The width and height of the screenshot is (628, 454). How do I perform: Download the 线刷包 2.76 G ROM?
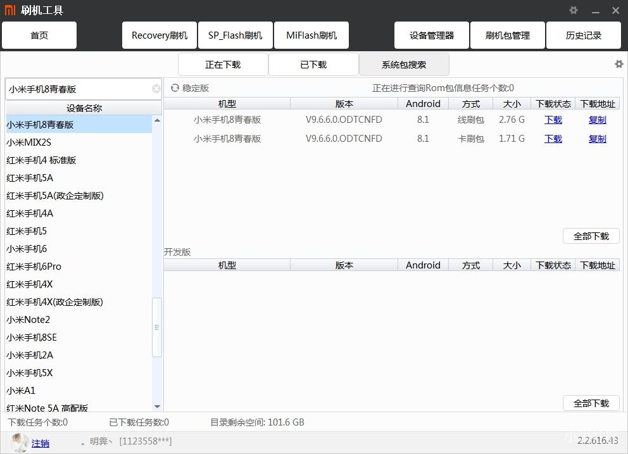point(553,120)
